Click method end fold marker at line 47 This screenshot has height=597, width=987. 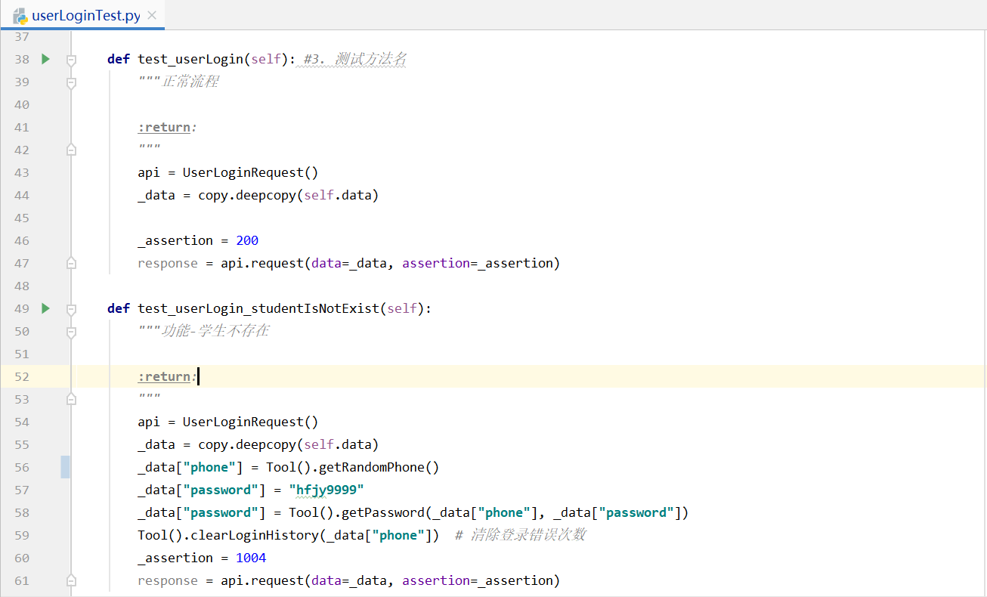point(71,263)
